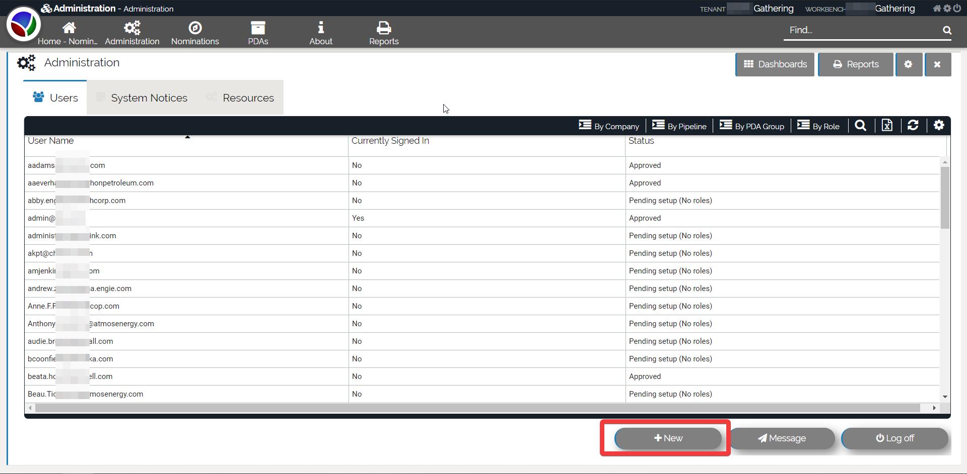The width and height of the screenshot is (967, 474).
Task: Export the user grid to Excel
Action: click(887, 126)
